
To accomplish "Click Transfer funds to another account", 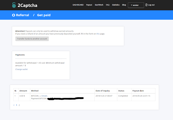I will pos(32,39).
